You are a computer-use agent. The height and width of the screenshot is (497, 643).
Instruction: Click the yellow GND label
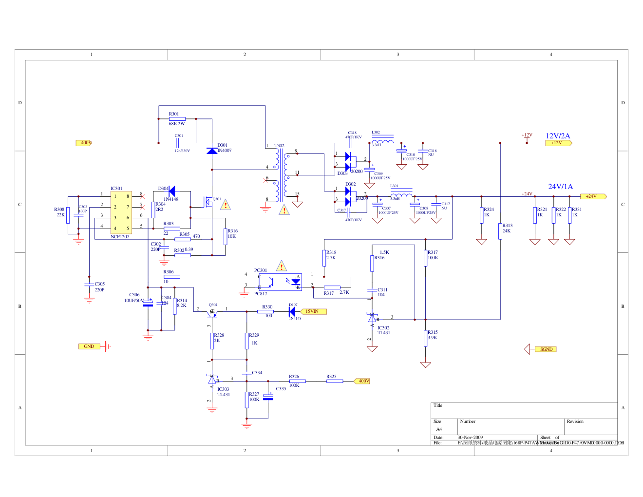[x=89, y=346]
